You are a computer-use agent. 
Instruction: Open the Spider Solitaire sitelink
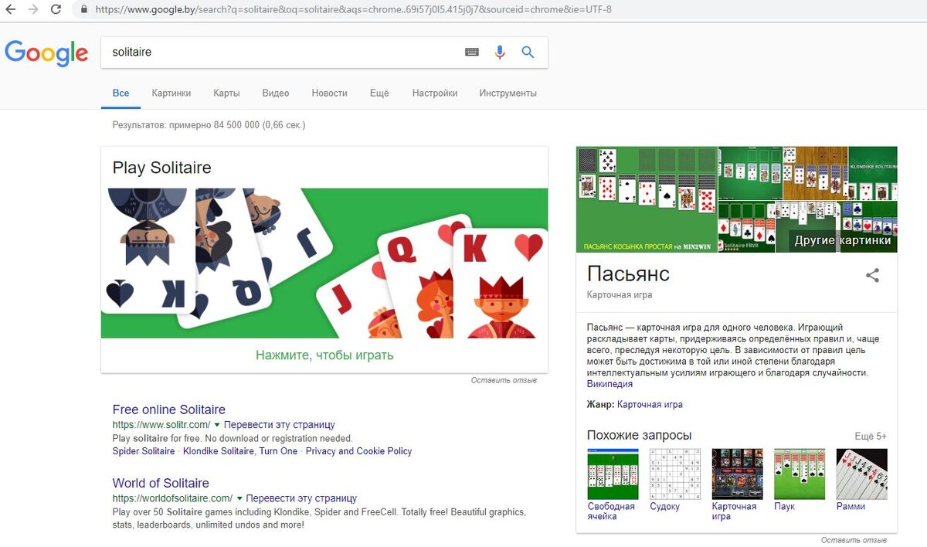point(144,451)
